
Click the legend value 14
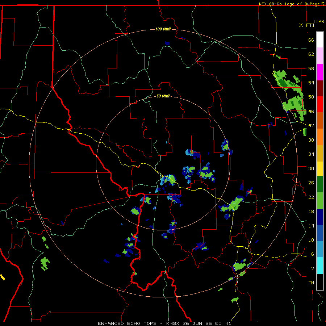[x=311, y=226]
